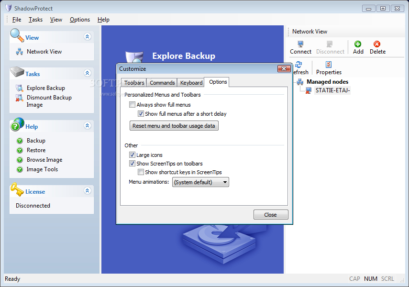
Task: Click the Dismount Backup Image icon
Action: pyautogui.click(x=20, y=98)
